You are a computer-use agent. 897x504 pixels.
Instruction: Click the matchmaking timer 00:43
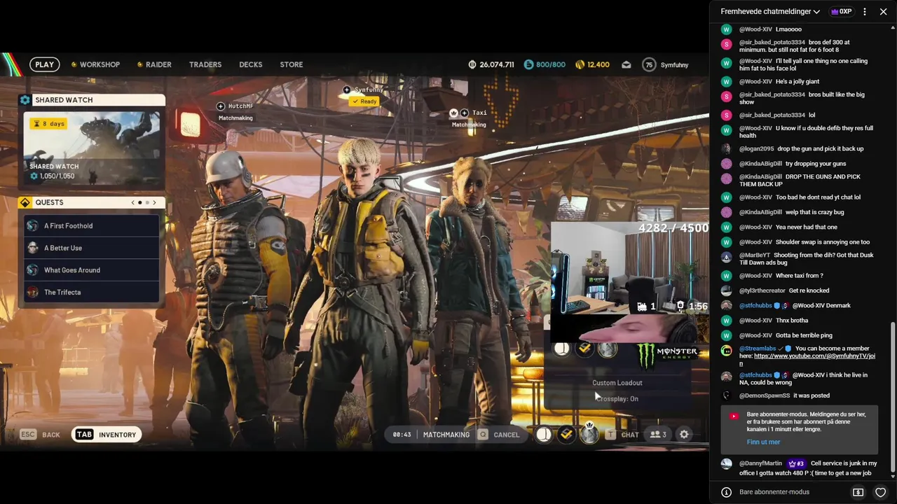[402, 435]
